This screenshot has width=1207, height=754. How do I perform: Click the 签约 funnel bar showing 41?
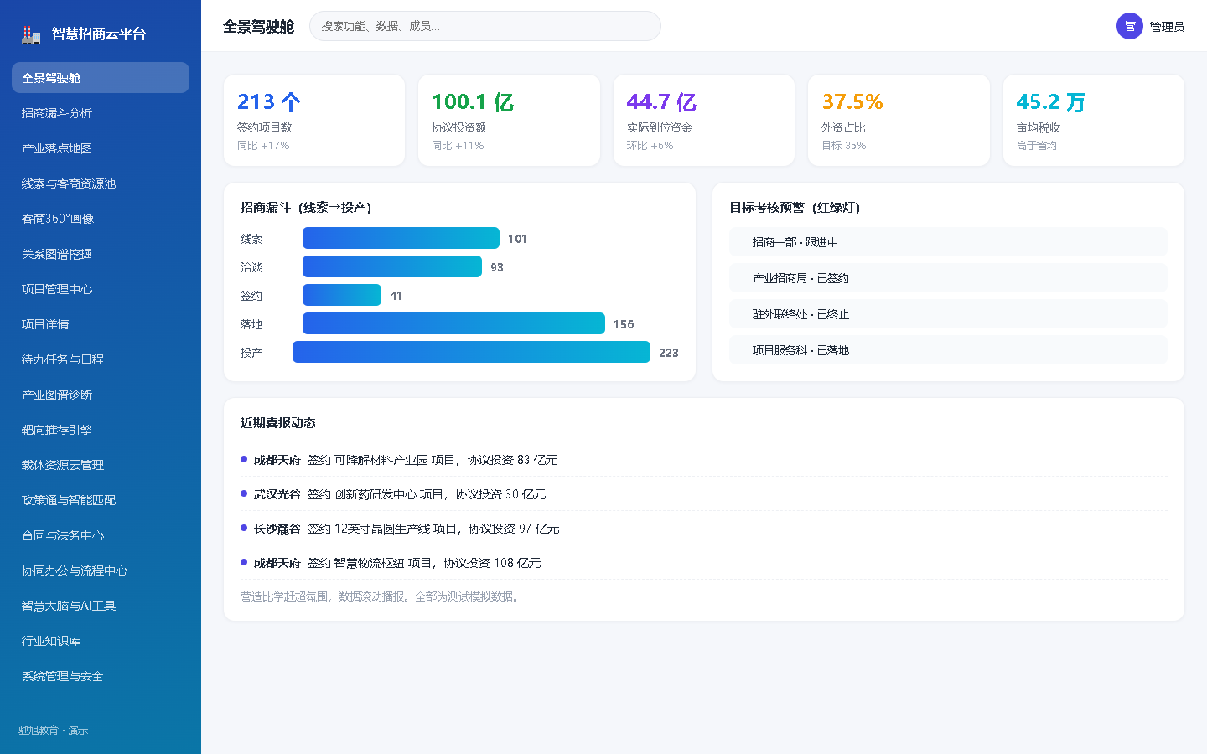(x=342, y=295)
